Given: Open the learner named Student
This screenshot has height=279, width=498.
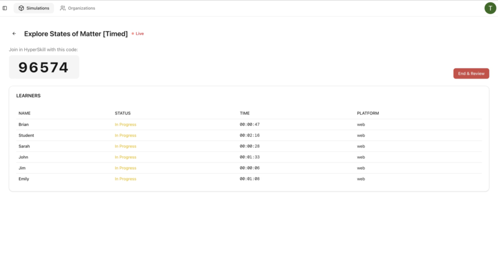Looking at the screenshot, I should pyautogui.click(x=26, y=135).
